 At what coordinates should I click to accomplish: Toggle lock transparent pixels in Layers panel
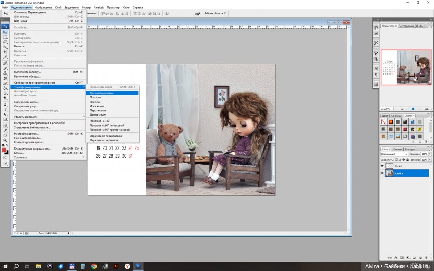pyautogui.click(x=397, y=160)
